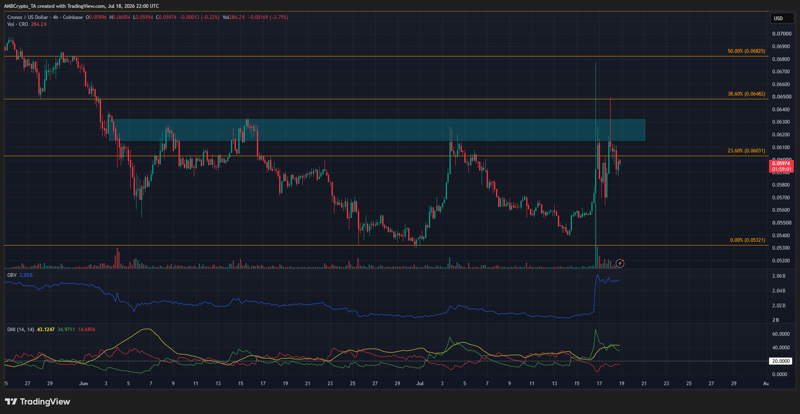
Task: Click the Jul label on time axis
Action: [420, 384]
